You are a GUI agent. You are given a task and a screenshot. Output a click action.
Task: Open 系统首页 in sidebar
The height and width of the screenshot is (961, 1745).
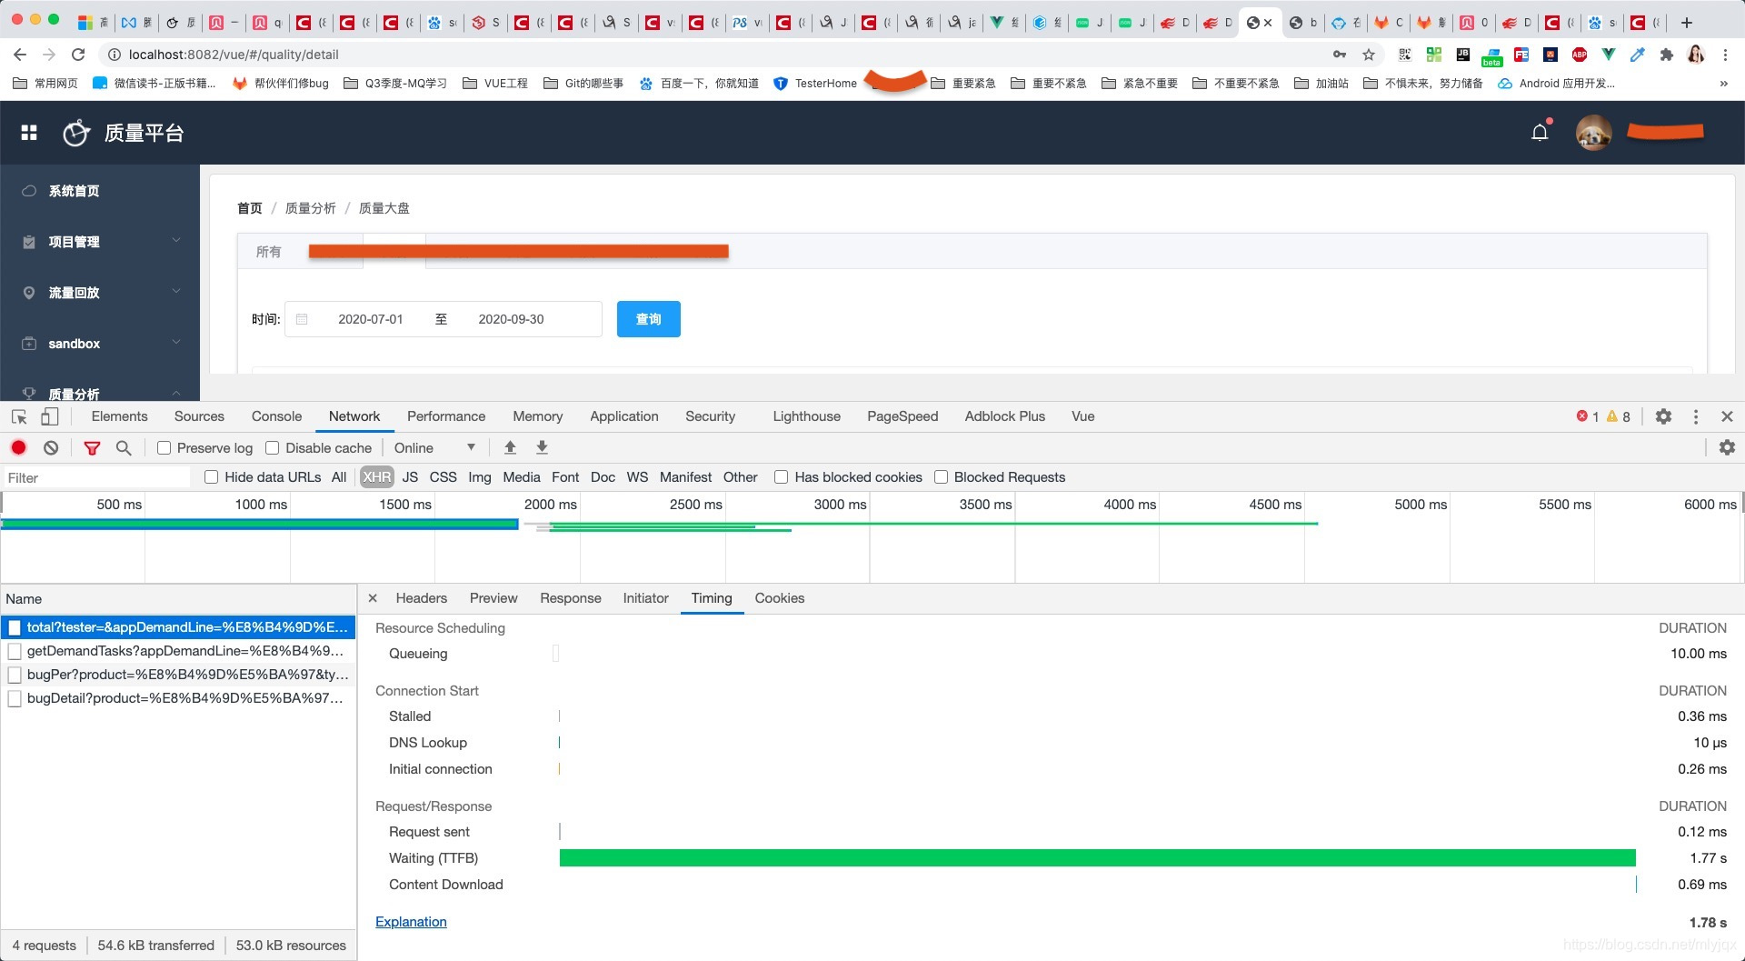(100, 191)
